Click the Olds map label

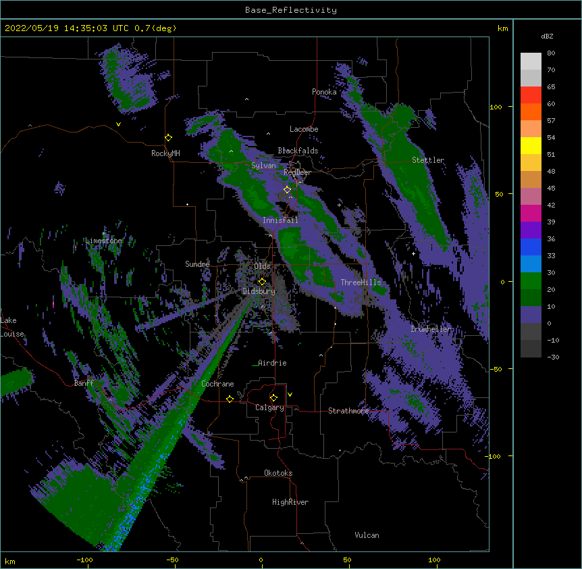tap(262, 266)
